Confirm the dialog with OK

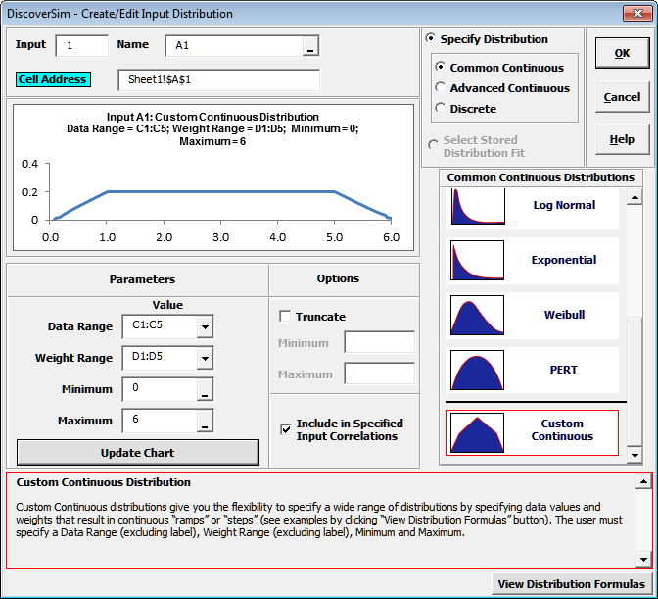(x=622, y=54)
